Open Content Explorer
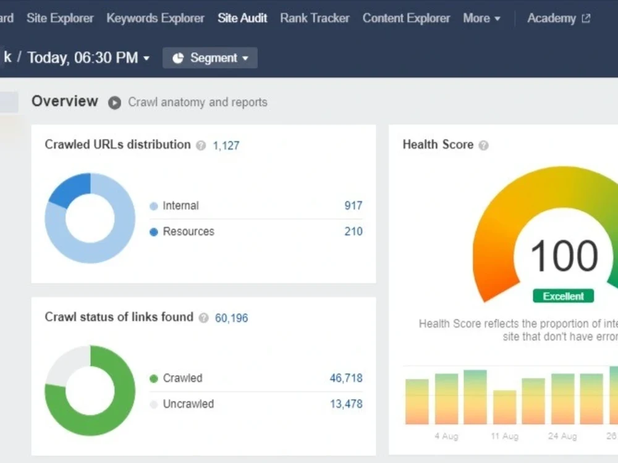Screen dimensions: 618x463 tap(406, 18)
